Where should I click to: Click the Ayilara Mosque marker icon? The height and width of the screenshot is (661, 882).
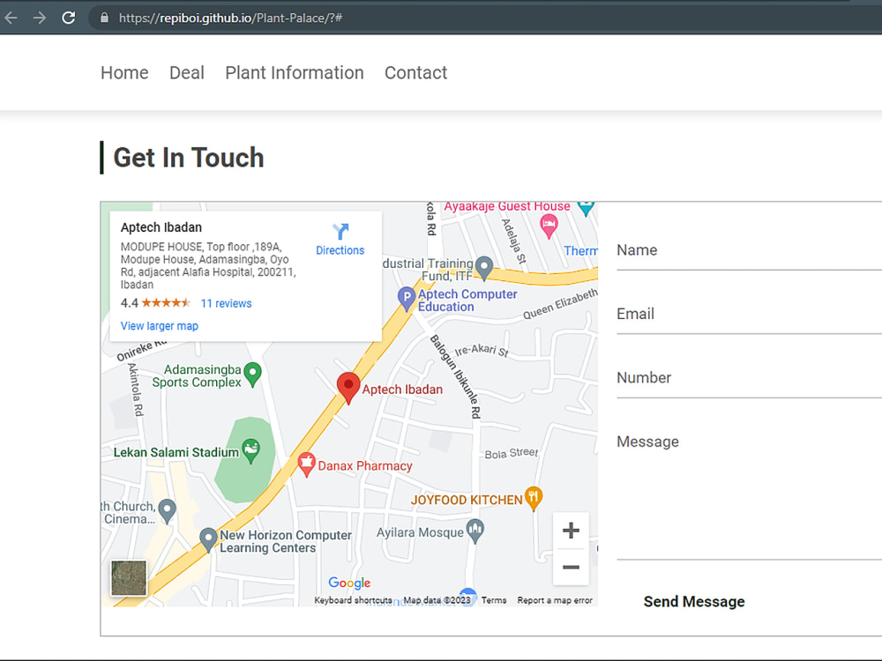point(475,531)
